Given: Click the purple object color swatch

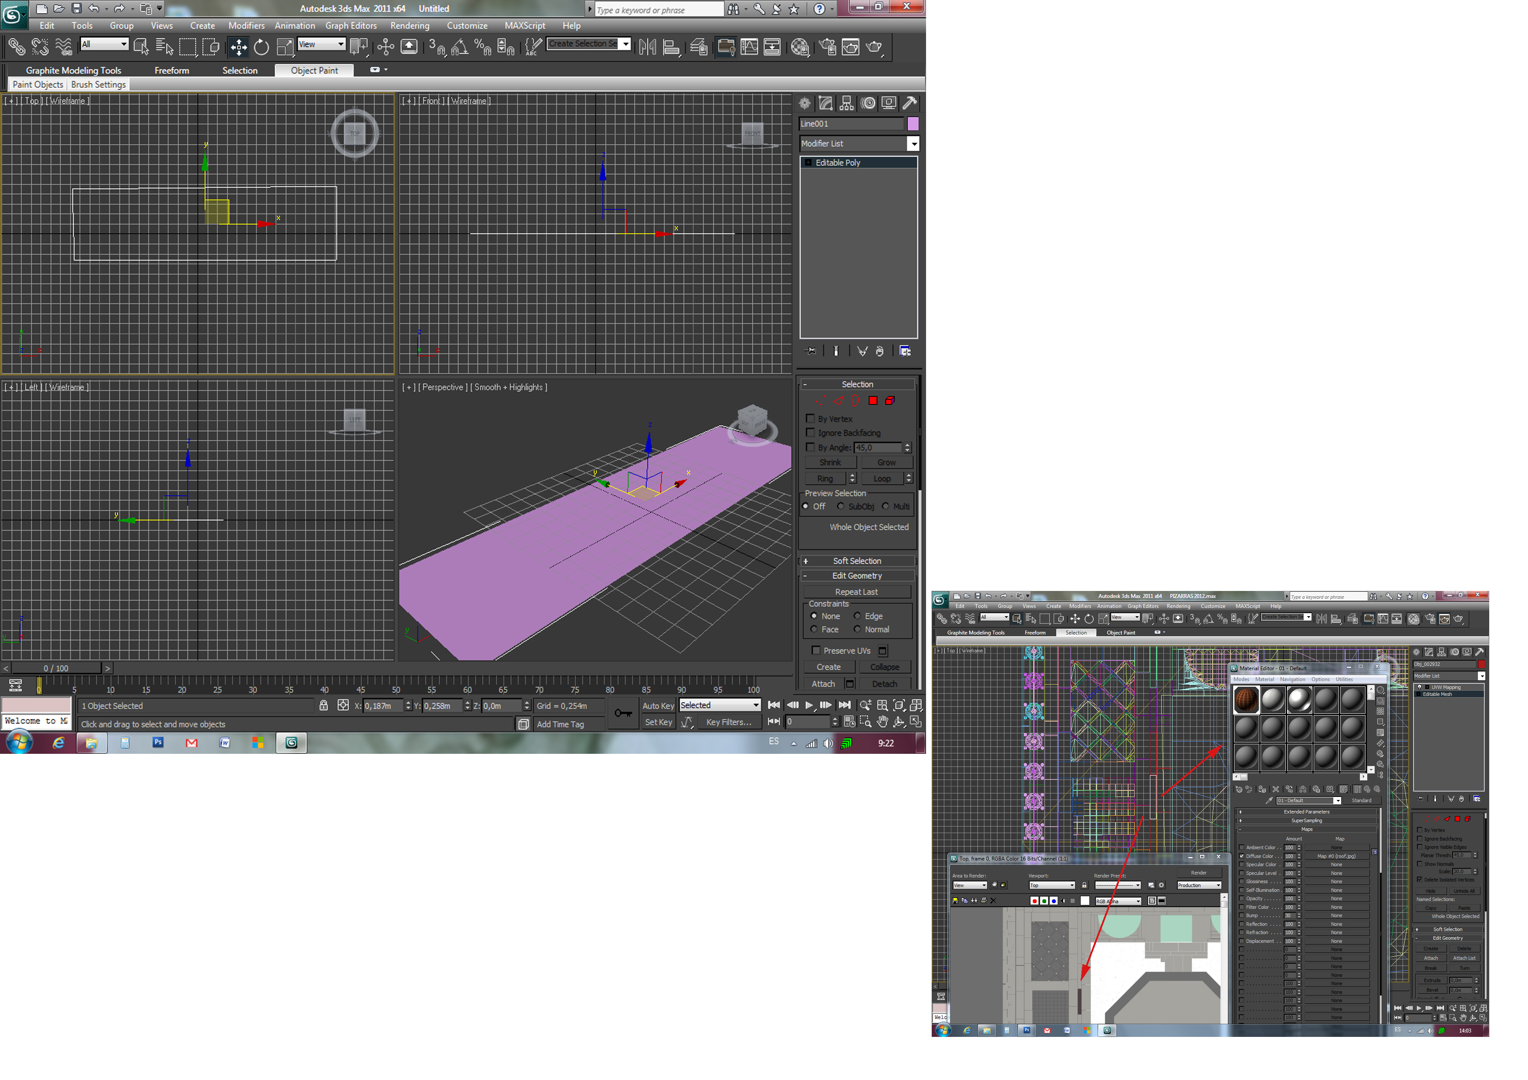Looking at the screenshot, I should point(913,124).
